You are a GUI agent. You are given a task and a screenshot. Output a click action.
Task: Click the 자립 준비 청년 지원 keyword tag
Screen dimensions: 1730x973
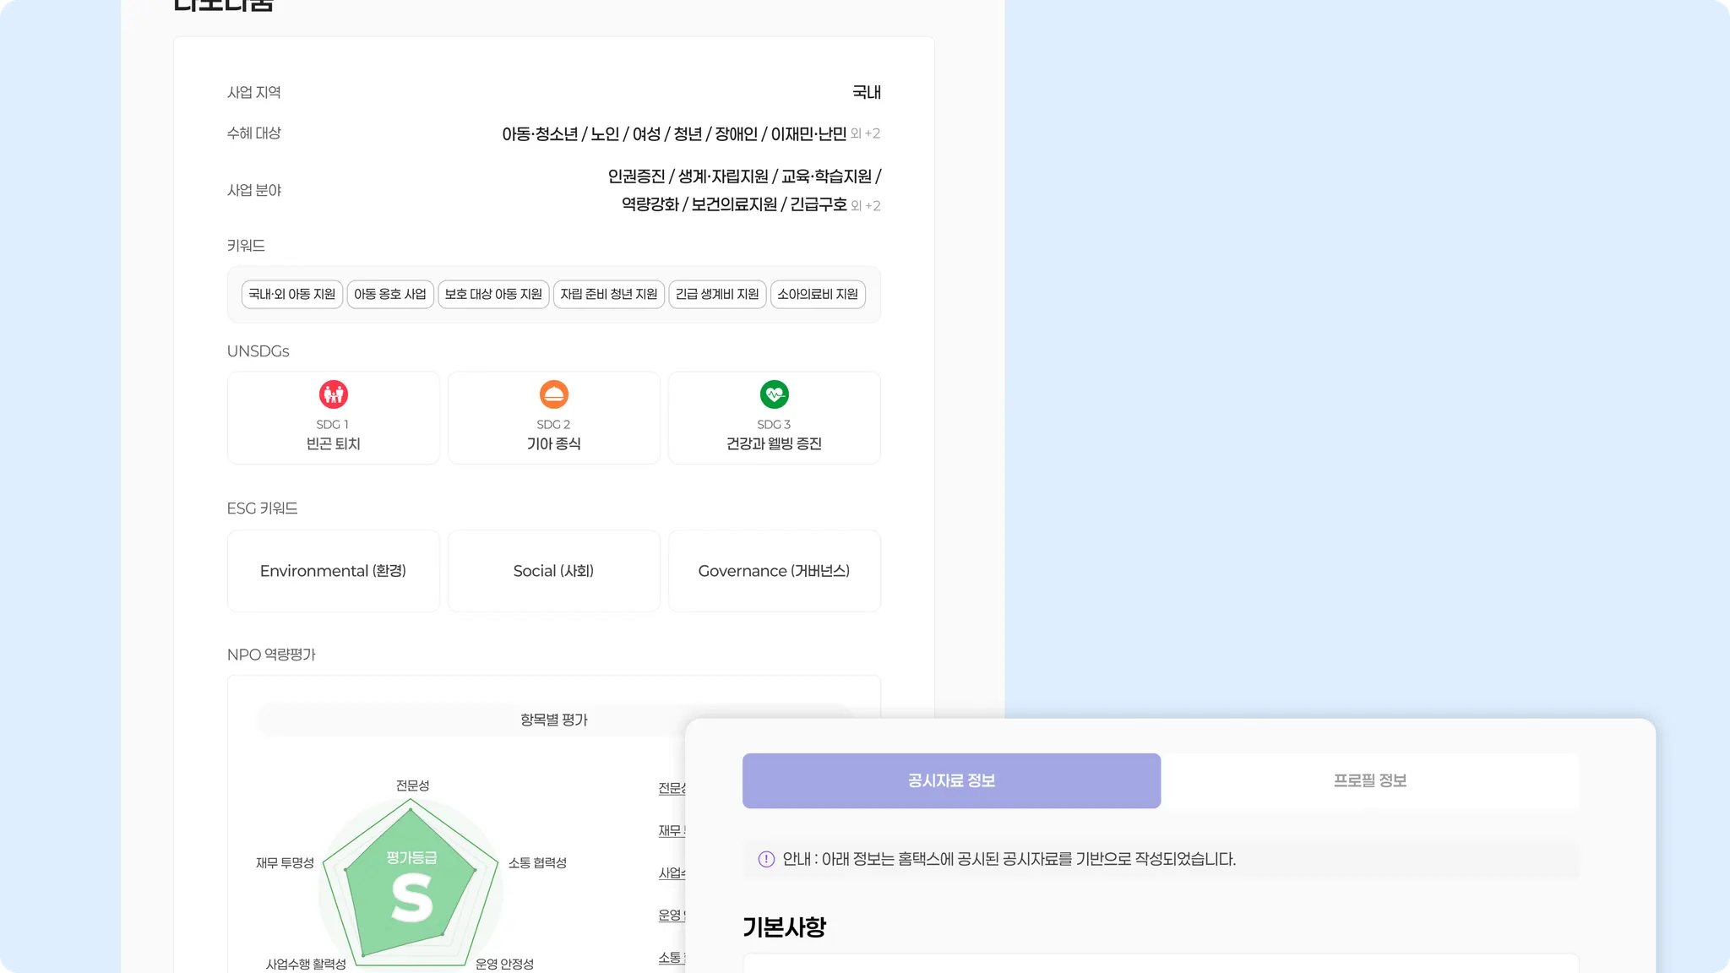(x=609, y=294)
